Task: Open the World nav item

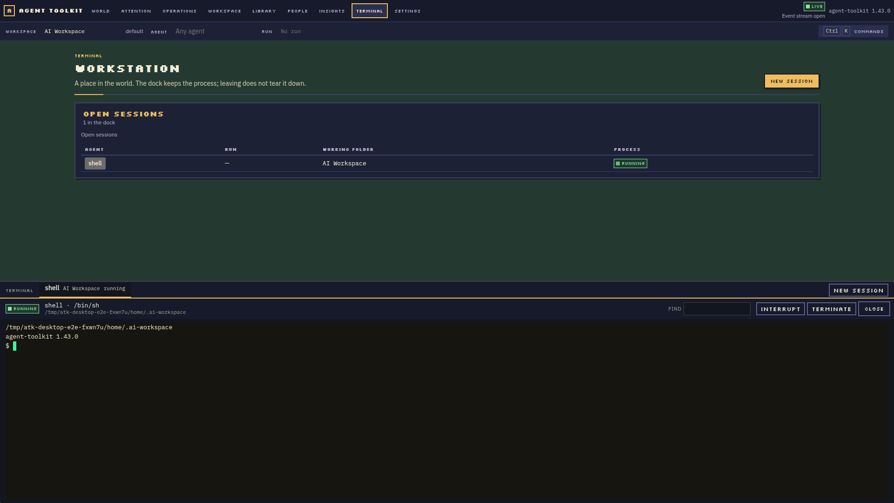Action: (101, 11)
